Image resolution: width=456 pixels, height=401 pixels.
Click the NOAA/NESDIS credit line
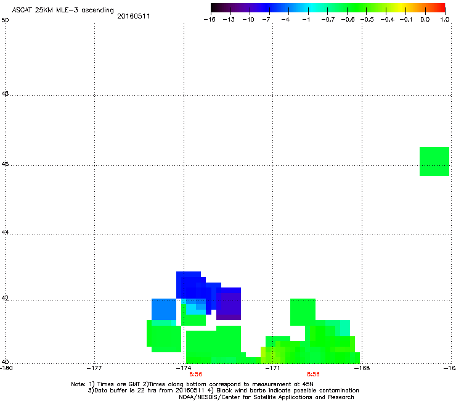click(266, 397)
